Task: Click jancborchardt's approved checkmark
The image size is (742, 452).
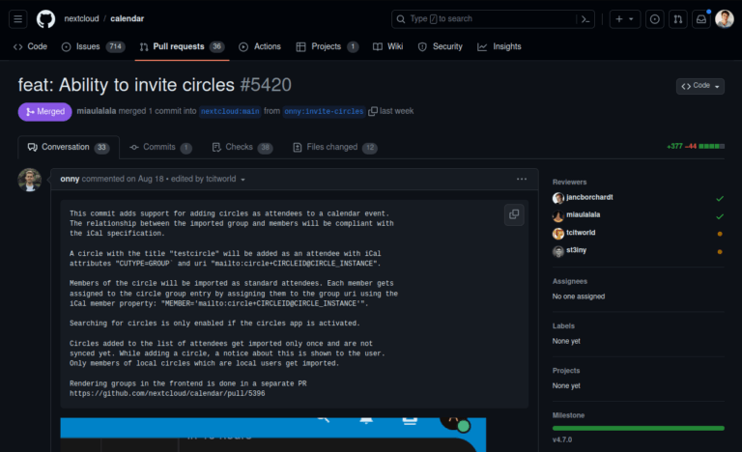Action: point(720,199)
